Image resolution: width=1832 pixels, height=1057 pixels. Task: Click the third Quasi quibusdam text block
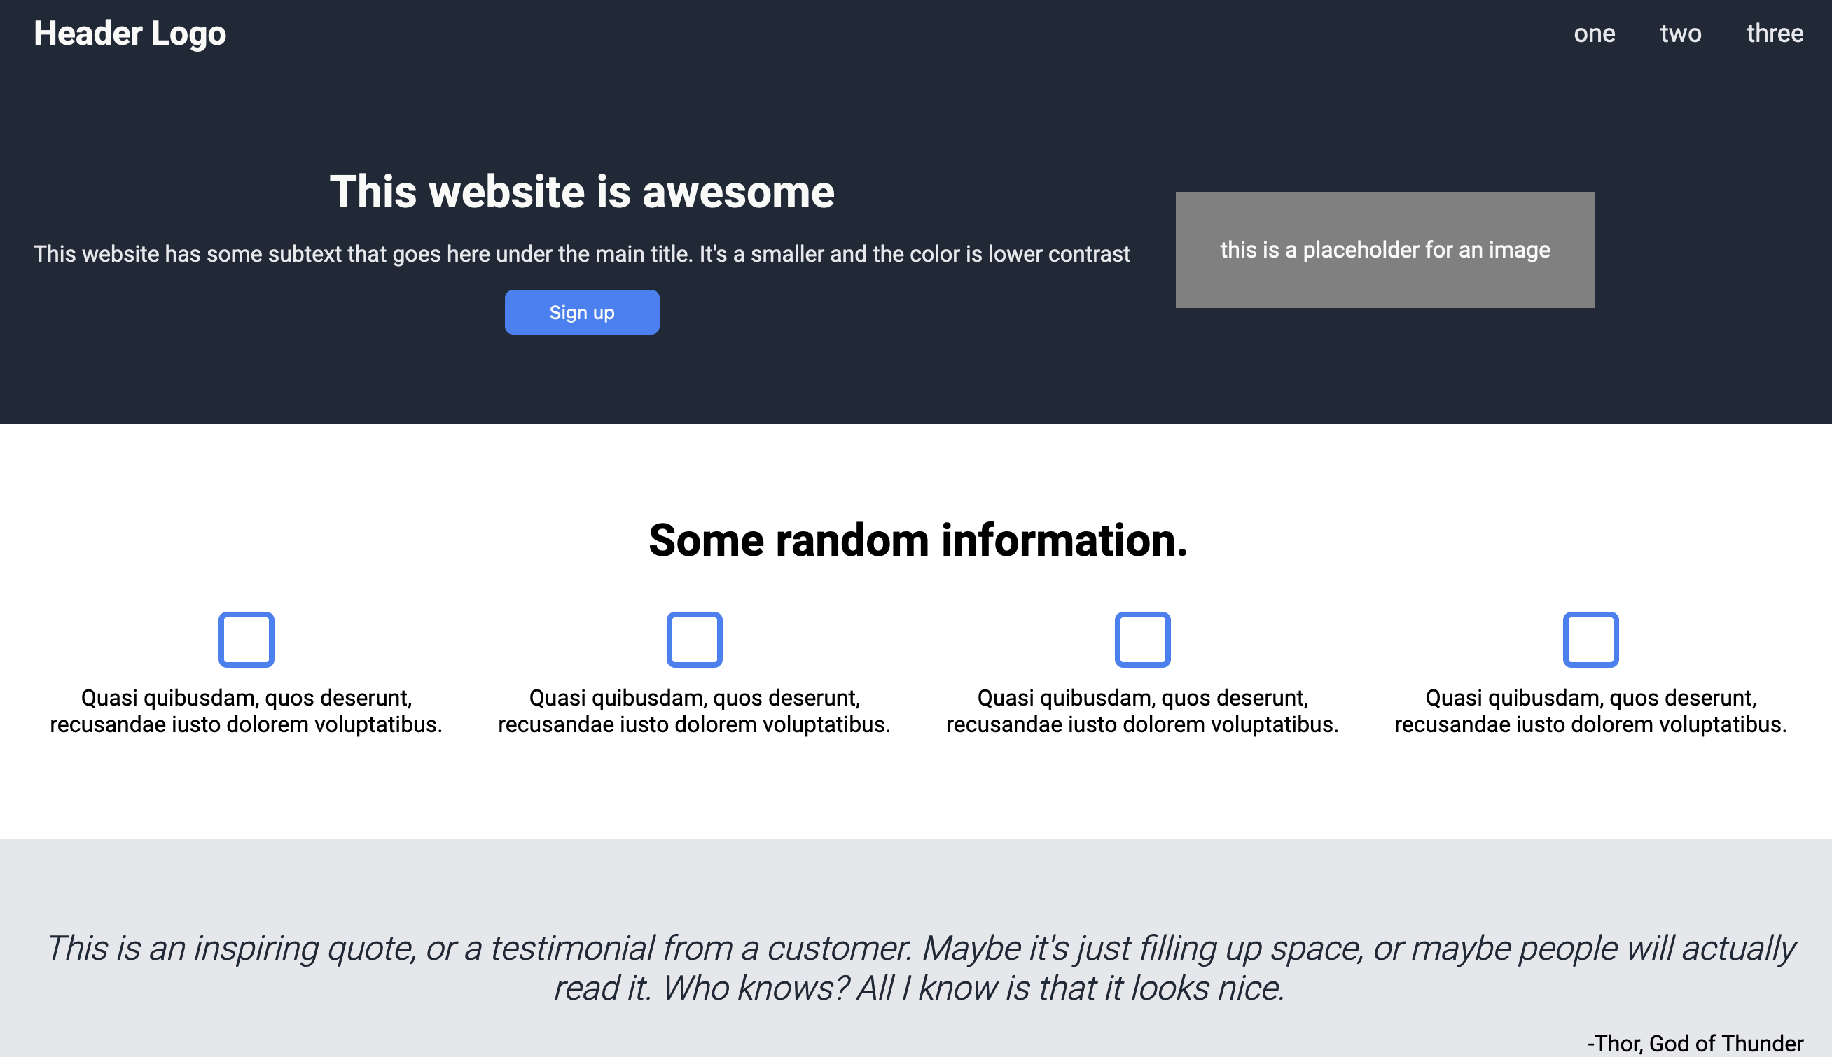[x=1143, y=710]
